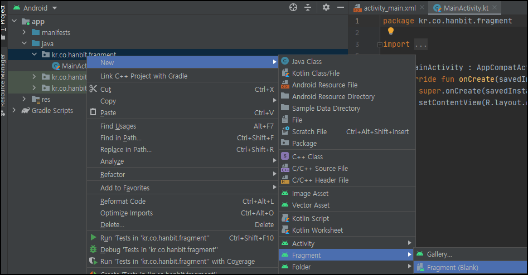528x275 pixels.
Task: Click Cut in context menu
Action: [182, 90]
